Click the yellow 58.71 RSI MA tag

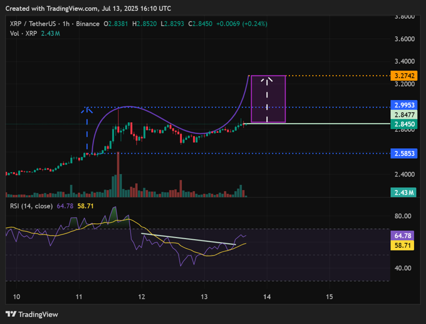click(x=403, y=245)
